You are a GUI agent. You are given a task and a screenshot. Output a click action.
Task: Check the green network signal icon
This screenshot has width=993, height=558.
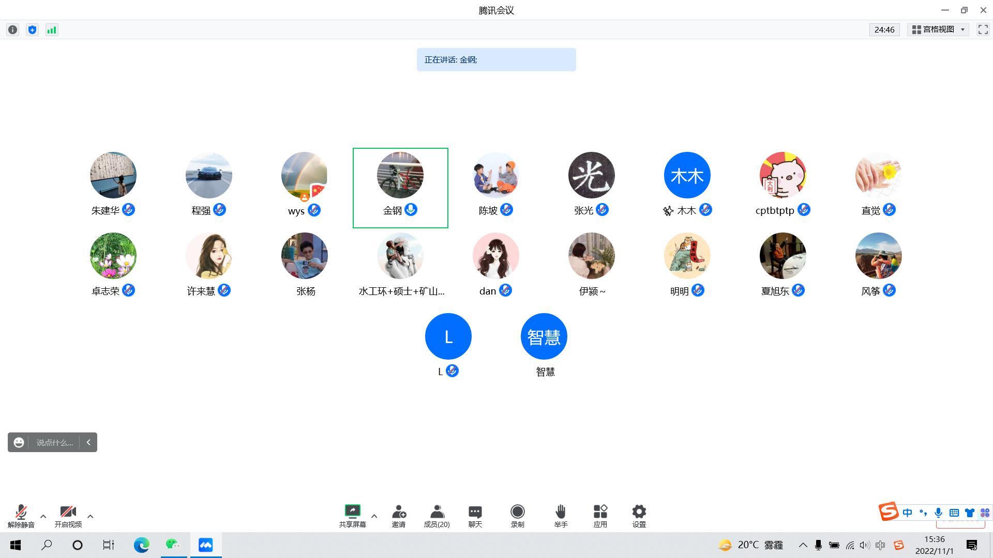tap(52, 30)
